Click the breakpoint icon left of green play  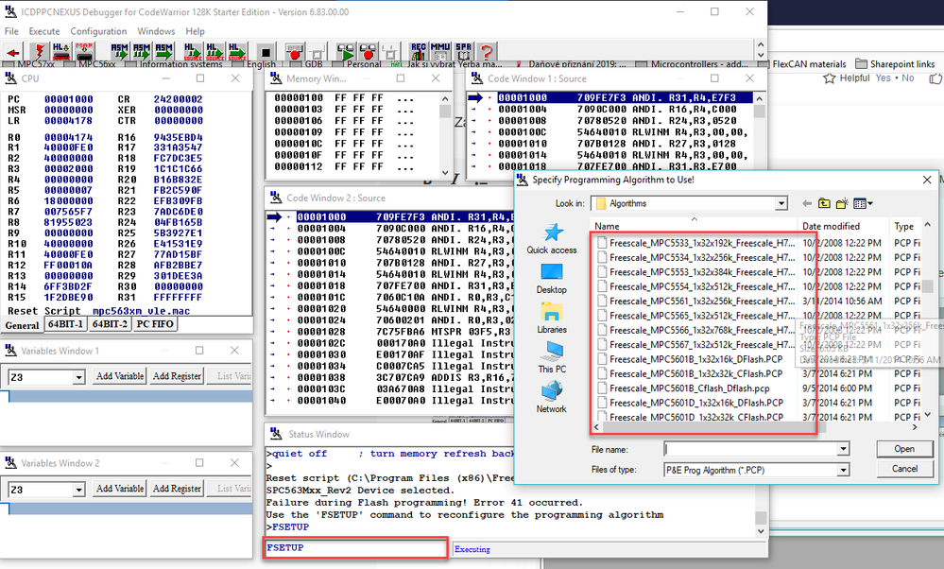coord(294,52)
